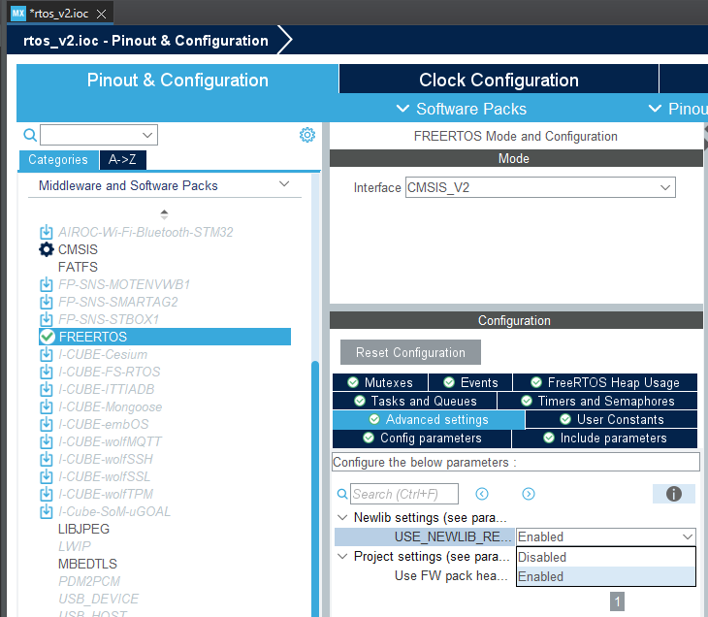The height and width of the screenshot is (617, 708).
Task: Select the USE_NEWLIB_RE... parameter row
Action: coord(425,536)
